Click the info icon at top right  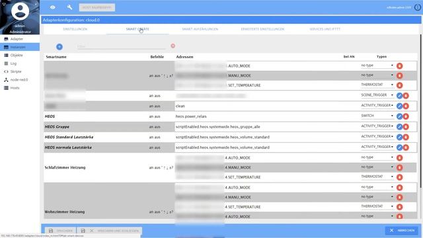[x=417, y=7]
